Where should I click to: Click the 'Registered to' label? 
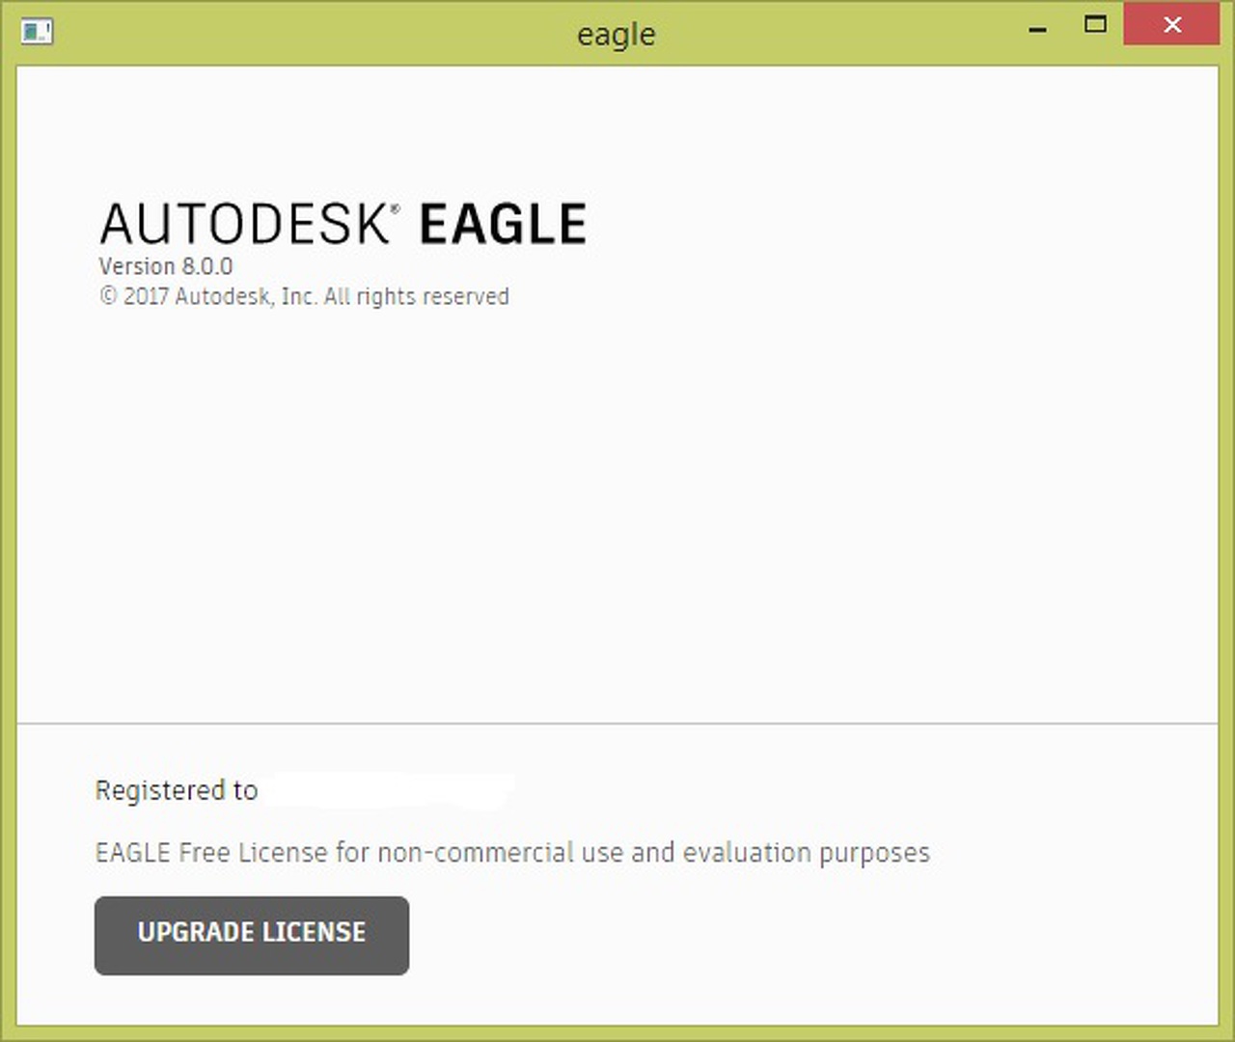177,790
